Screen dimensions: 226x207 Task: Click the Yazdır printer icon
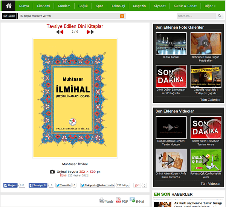point(102,200)
